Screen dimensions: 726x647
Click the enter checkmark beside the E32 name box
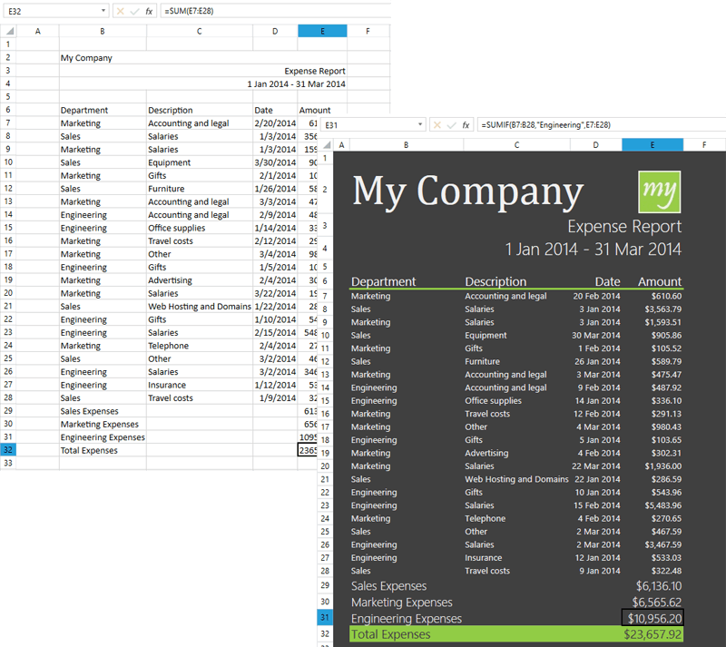tap(134, 11)
